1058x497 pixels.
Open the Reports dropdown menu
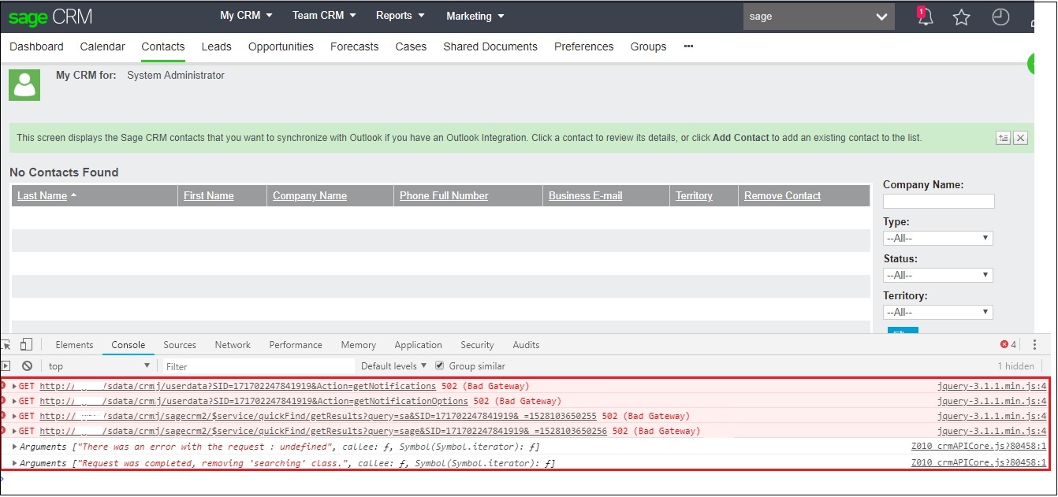pyautogui.click(x=400, y=15)
